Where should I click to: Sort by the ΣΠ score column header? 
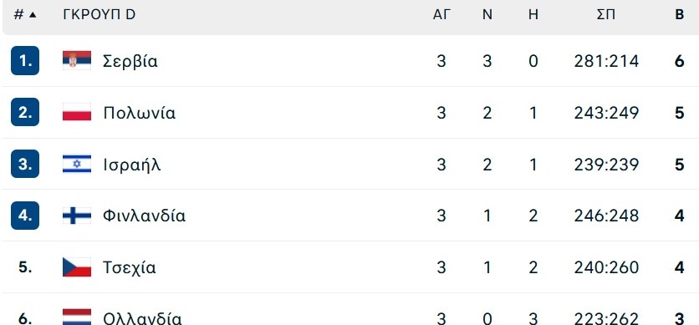click(x=606, y=15)
